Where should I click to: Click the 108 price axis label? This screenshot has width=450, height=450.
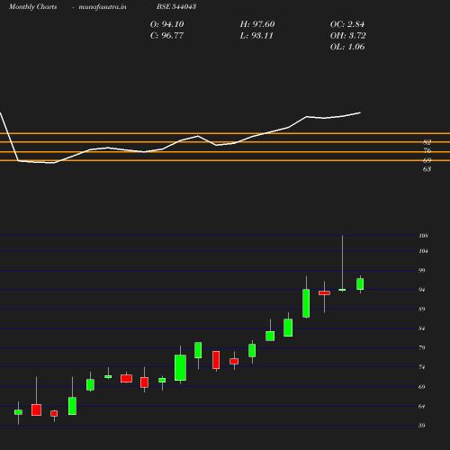pos(423,236)
